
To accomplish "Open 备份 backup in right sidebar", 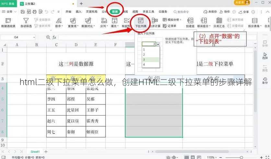I will coord(265,80).
